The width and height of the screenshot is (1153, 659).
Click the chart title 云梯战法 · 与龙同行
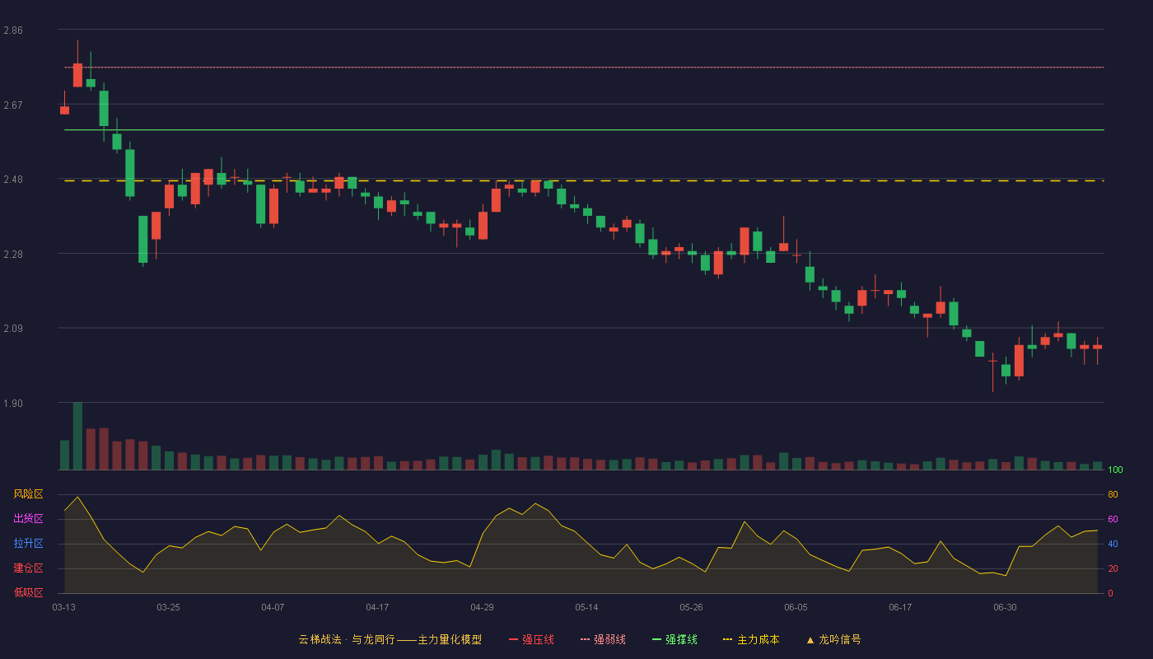coord(348,639)
